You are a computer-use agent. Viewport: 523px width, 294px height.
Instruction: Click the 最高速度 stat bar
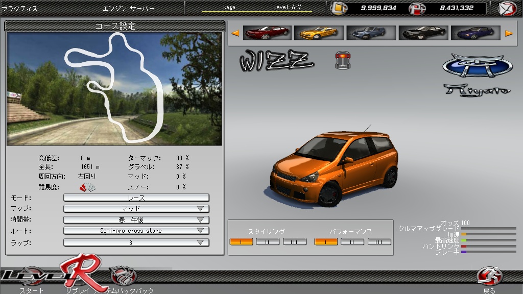coord(489,240)
